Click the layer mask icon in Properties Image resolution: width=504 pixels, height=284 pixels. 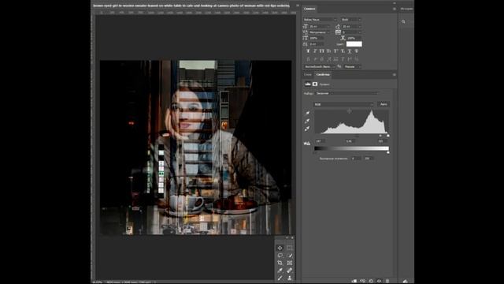point(315,84)
